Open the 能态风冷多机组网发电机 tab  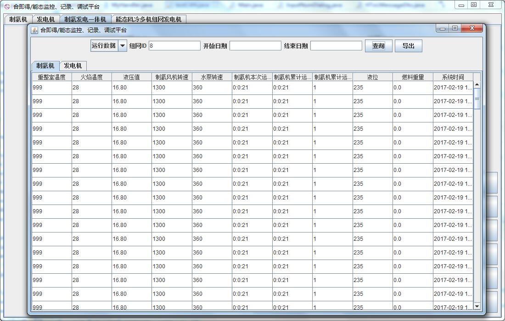pyautogui.click(x=148, y=19)
